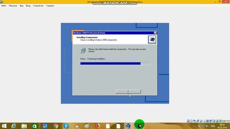
Task: Restore down the VirtualBox window
Action: tap(220, 2)
